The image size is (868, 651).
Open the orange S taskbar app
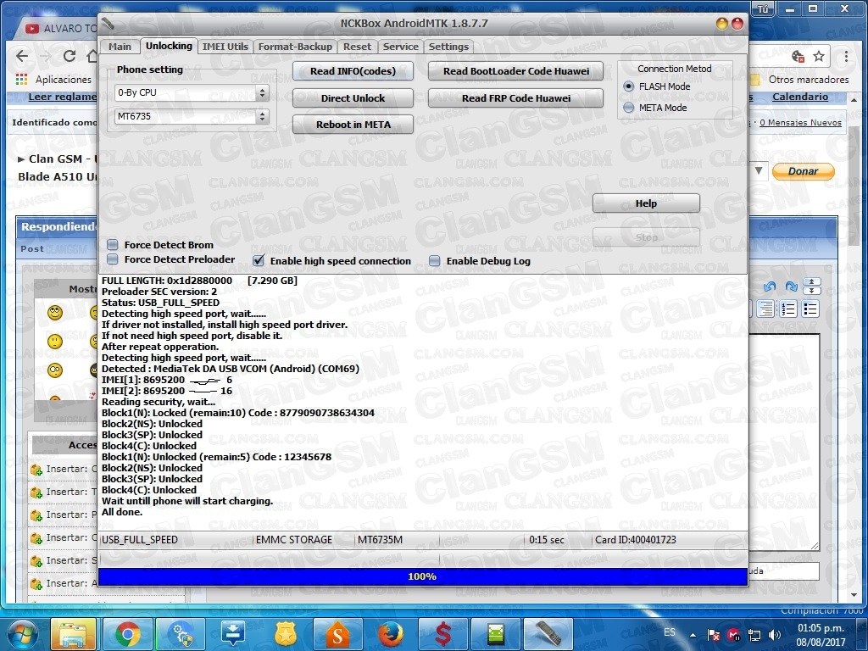click(x=337, y=634)
